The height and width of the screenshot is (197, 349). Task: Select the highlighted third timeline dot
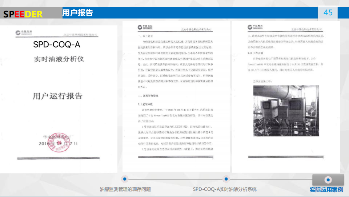328,180
